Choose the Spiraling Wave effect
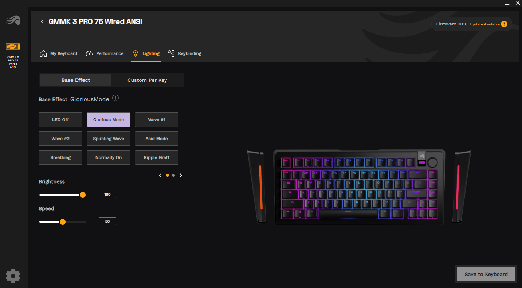The height and width of the screenshot is (288, 522). coord(109,139)
